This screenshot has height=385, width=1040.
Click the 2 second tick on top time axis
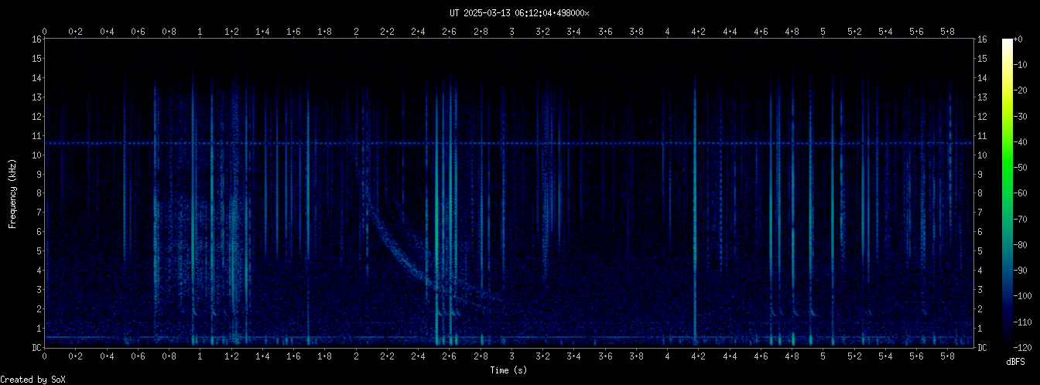tap(356, 31)
